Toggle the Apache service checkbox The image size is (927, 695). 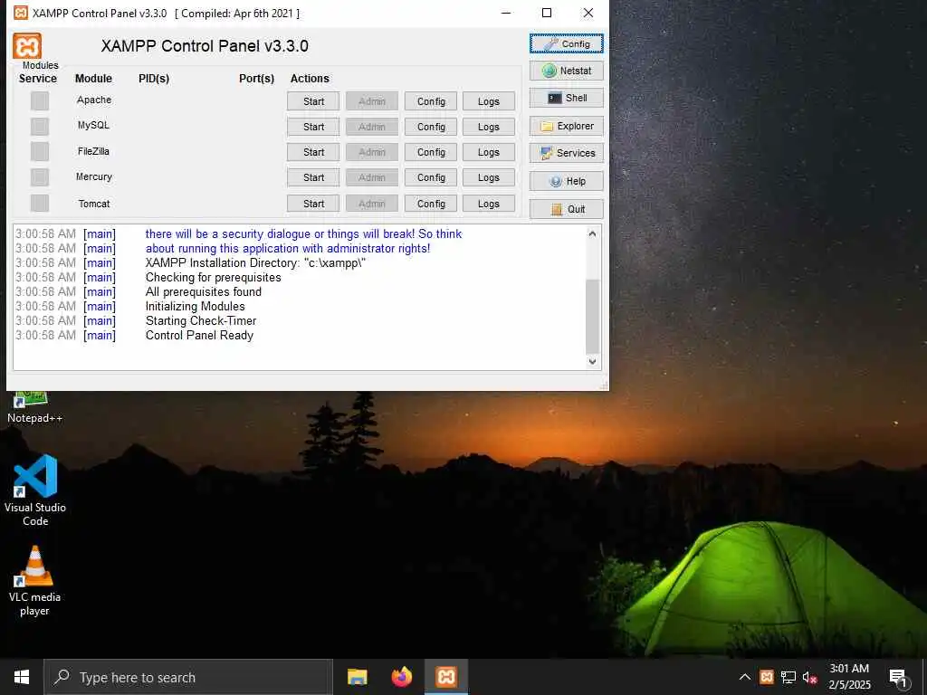point(40,100)
